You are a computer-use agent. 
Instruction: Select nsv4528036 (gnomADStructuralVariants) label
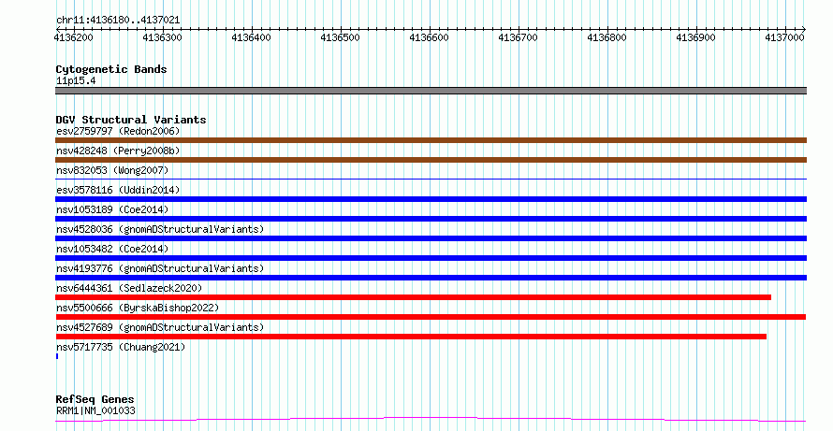tap(160, 229)
